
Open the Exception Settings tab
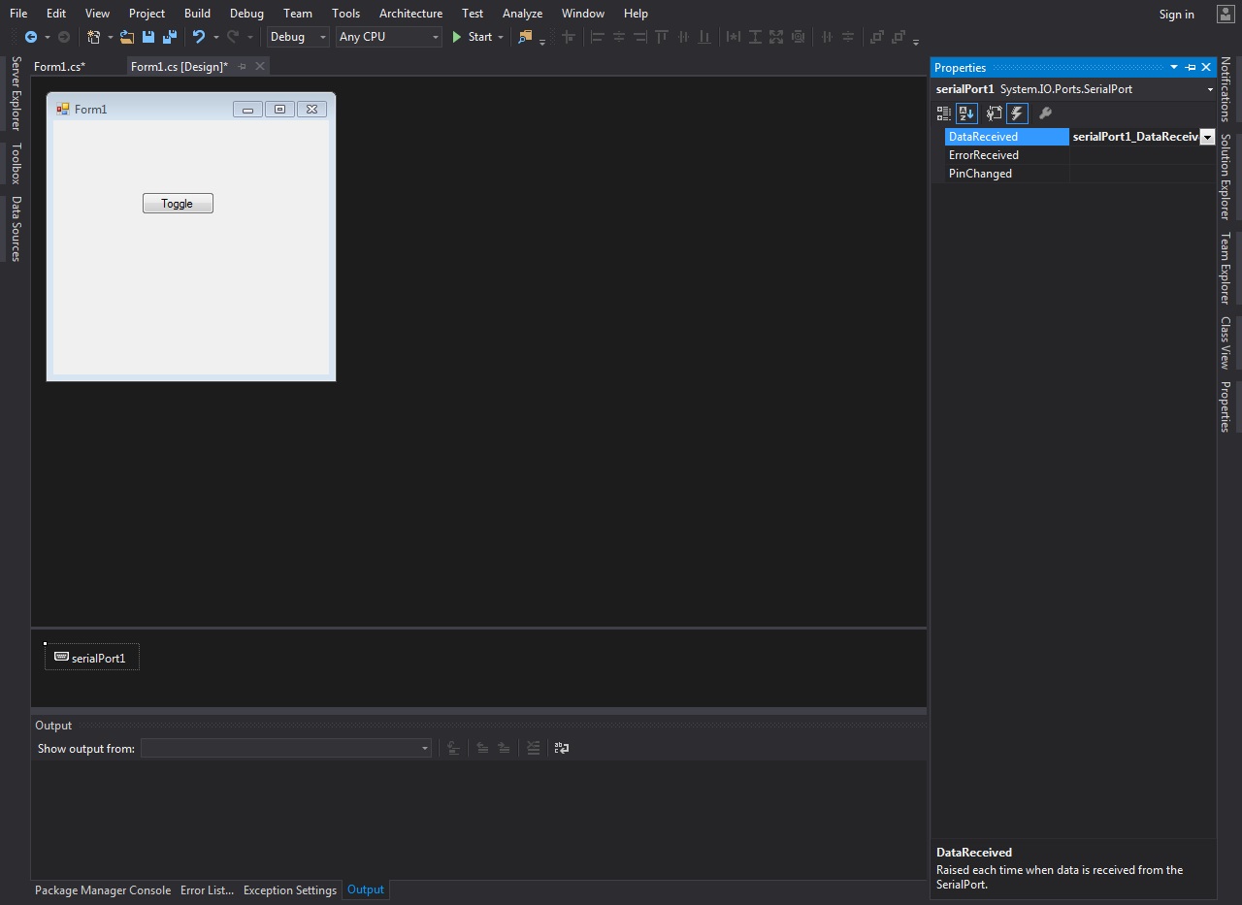click(x=290, y=889)
